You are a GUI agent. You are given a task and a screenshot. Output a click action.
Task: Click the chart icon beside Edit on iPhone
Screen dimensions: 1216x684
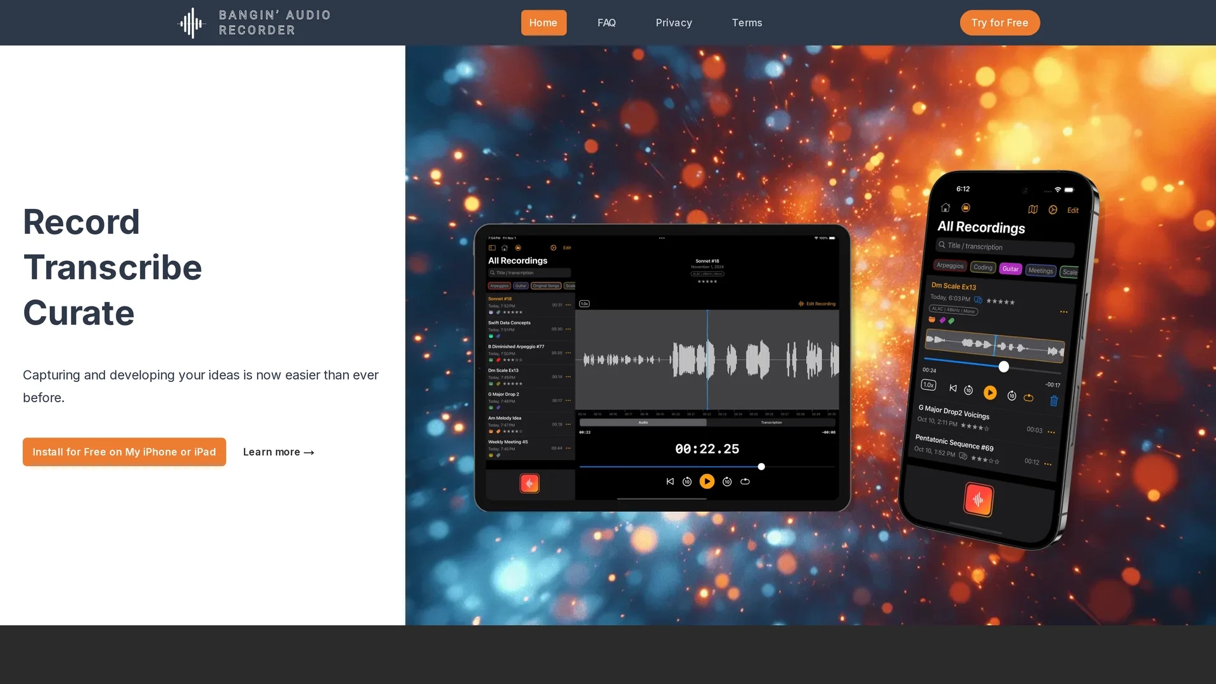click(1053, 210)
